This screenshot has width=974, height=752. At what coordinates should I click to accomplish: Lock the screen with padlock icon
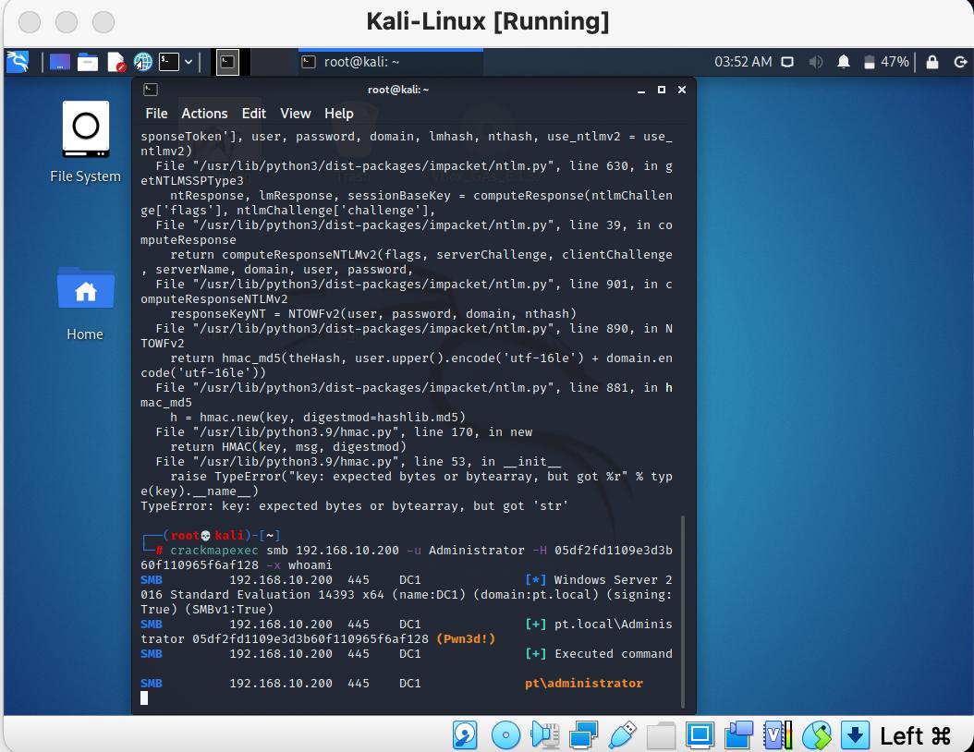[931, 62]
